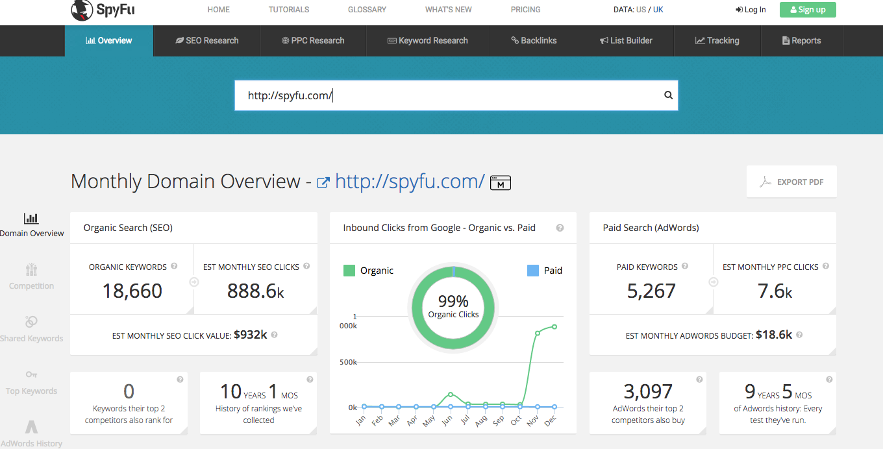Image resolution: width=883 pixels, height=449 pixels.
Task: Click the arrow between Organic Keywords and SEO Clicks
Action: click(193, 282)
